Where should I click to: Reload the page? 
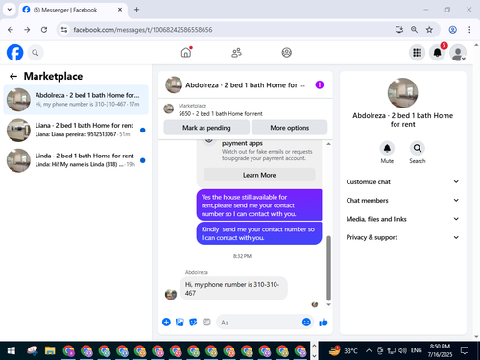[44, 30]
